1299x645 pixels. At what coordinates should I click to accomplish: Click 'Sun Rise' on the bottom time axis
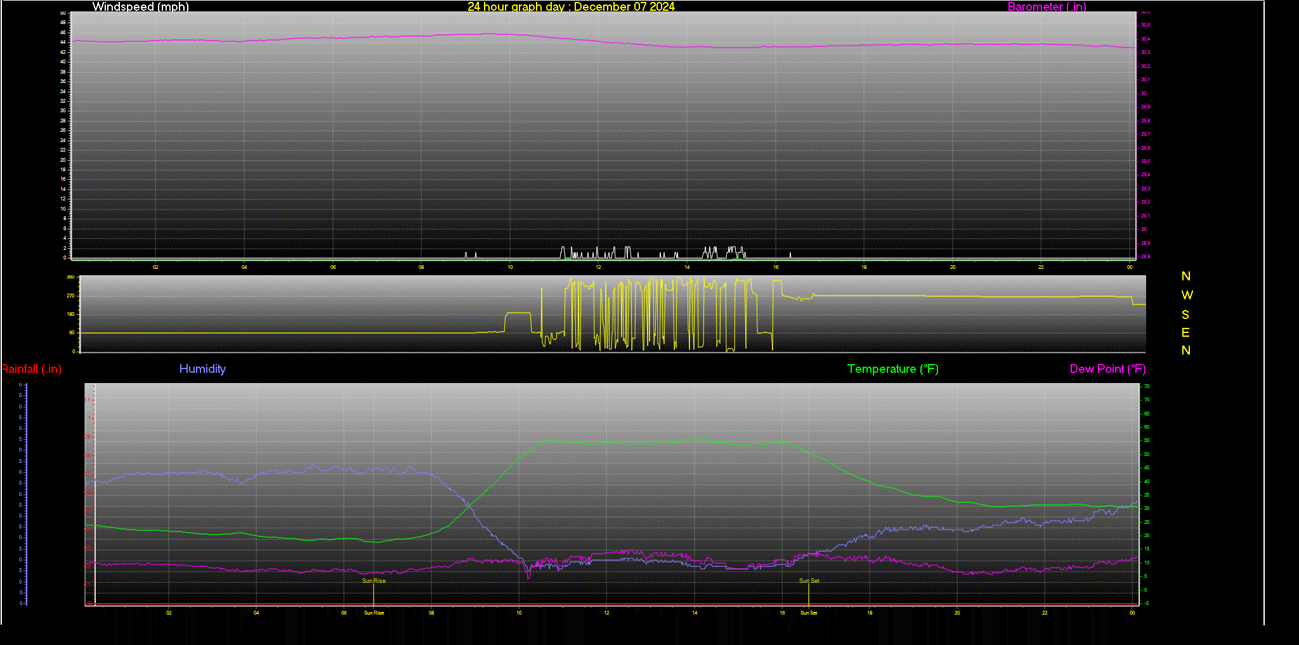coord(374,613)
